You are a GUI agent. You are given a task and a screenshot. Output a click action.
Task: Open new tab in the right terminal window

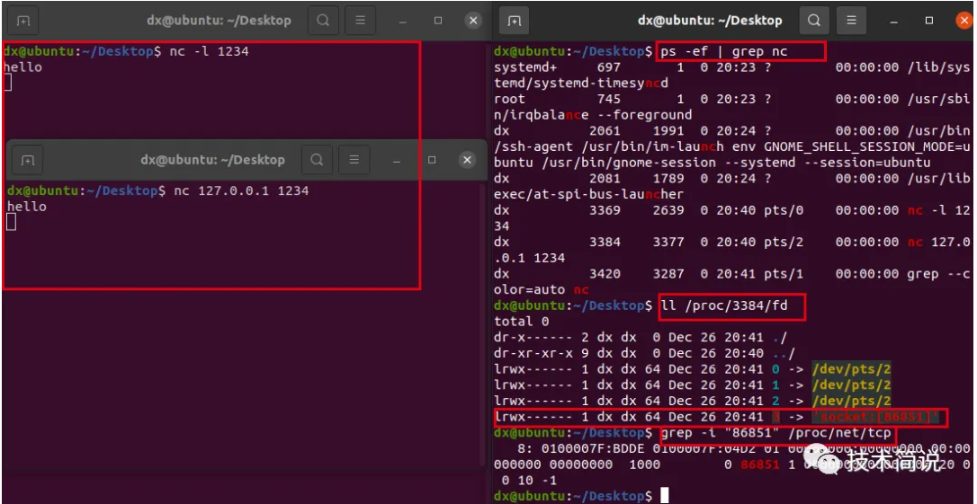514,20
